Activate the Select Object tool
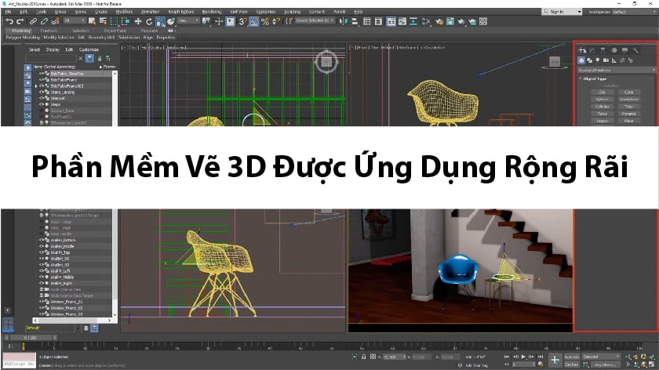Image resolution: width=659 pixels, height=370 pixels. pyautogui.click(x=92, y=21)
